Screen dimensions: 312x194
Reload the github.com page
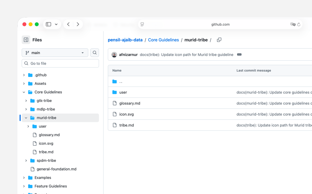(299, 24)
